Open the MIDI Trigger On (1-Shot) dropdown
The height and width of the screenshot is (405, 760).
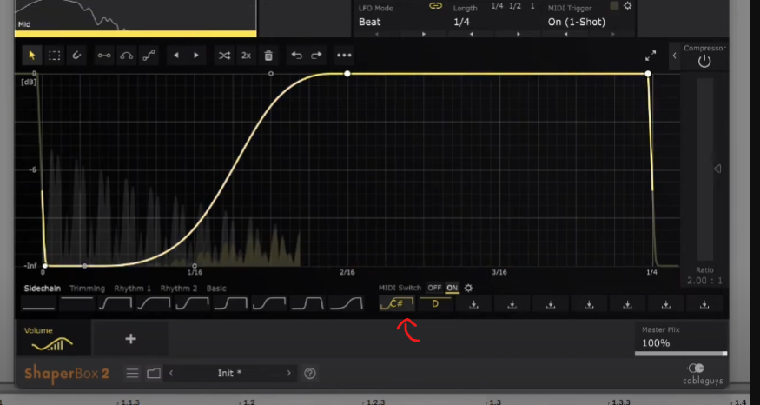(577, 22)
